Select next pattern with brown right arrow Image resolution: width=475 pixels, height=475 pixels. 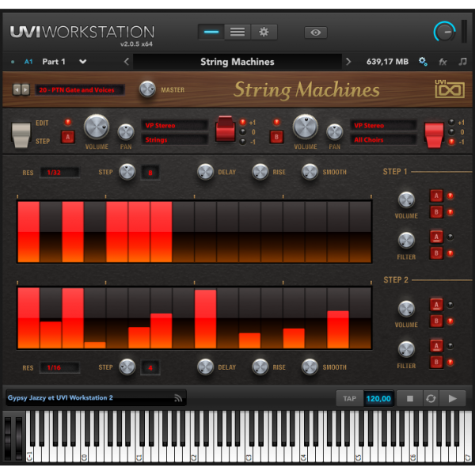[25, 89]
